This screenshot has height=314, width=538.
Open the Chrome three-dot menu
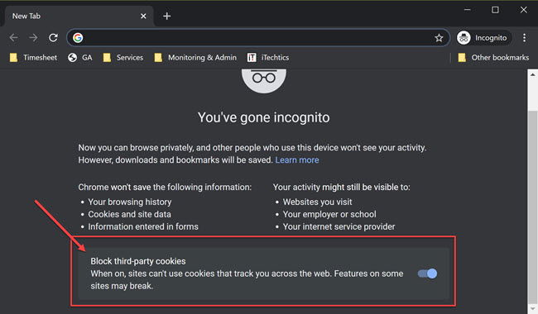524,38
